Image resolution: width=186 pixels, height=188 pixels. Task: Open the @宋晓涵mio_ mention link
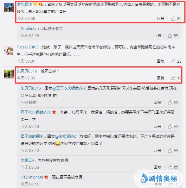pyautogui.click(x=67, y=136)
